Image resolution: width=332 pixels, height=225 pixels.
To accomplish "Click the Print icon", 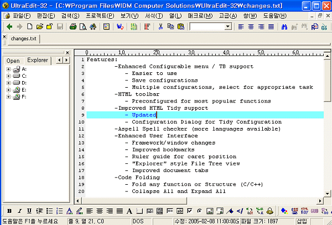I will pyautogui.click(x=73, y=26).
